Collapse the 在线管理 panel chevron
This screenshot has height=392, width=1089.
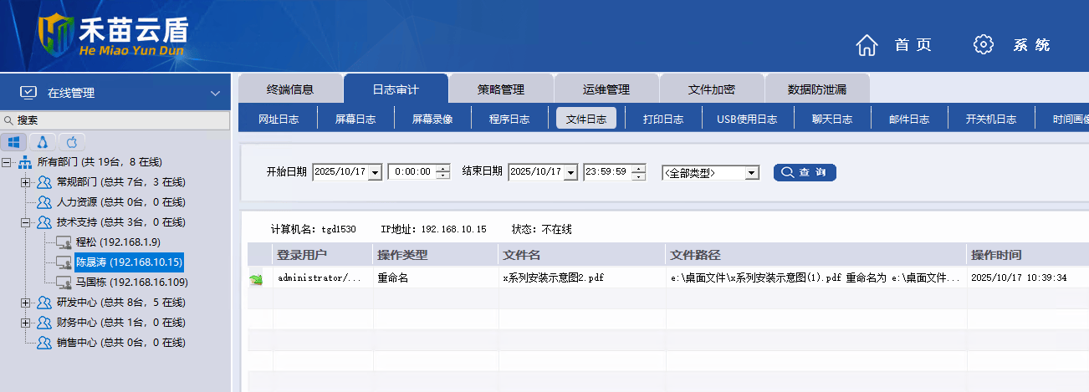(x=215, y=93)
